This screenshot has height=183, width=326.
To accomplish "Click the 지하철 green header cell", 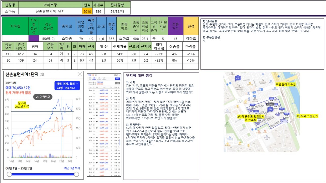I will point(15,26).
